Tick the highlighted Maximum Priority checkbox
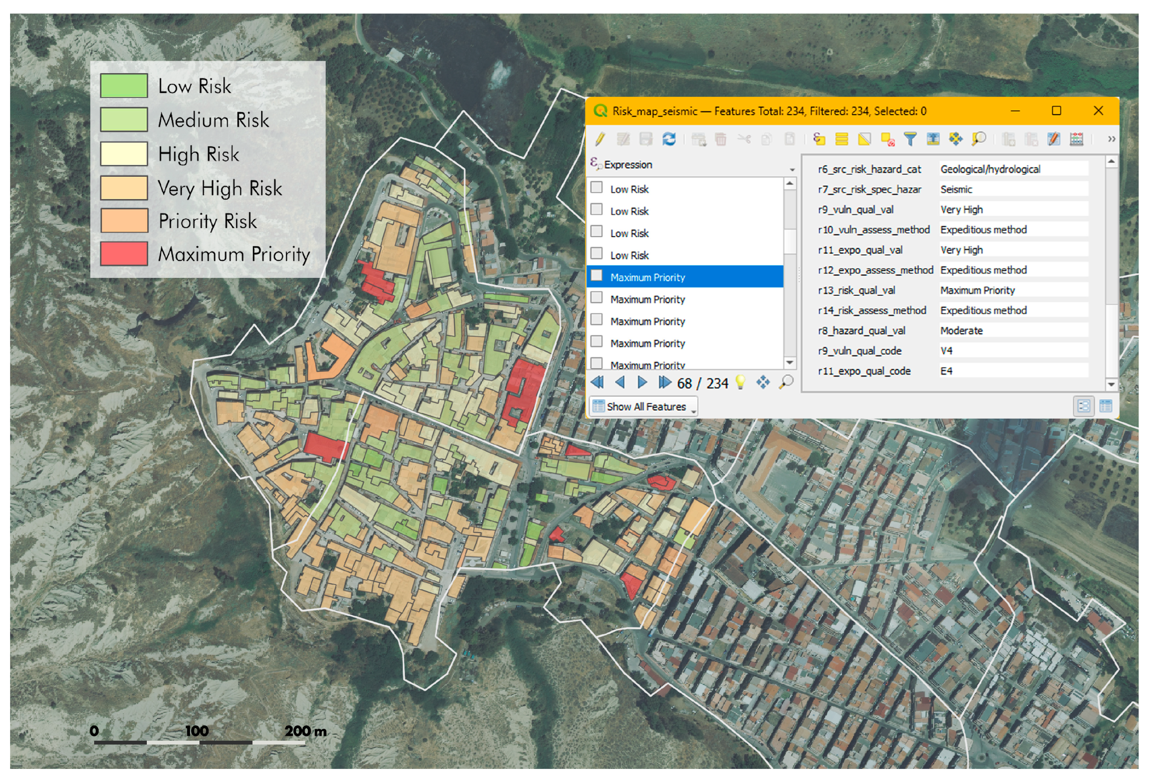This screenshot has height=779, width=1149. pyautogui.click(x=597, y=276)
